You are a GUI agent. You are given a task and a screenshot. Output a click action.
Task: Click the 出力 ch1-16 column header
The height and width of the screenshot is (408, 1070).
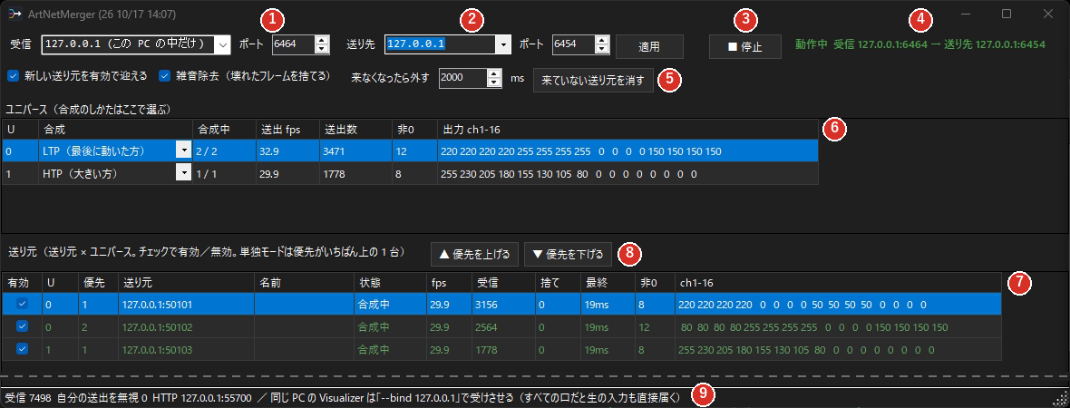tap(627, 130)
